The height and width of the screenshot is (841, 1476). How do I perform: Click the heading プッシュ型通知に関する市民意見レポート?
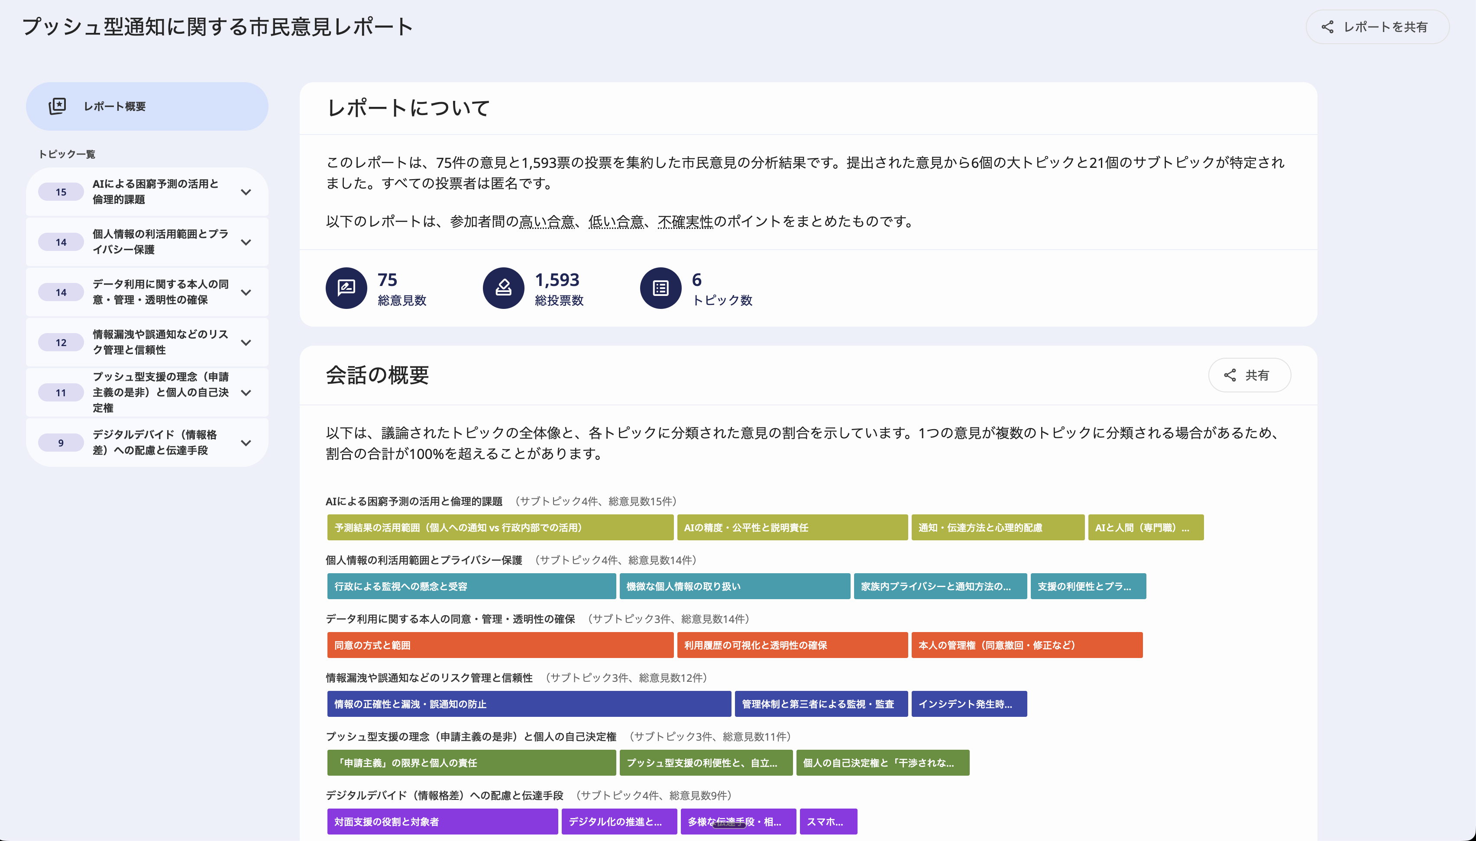click(x=218, y=26)
